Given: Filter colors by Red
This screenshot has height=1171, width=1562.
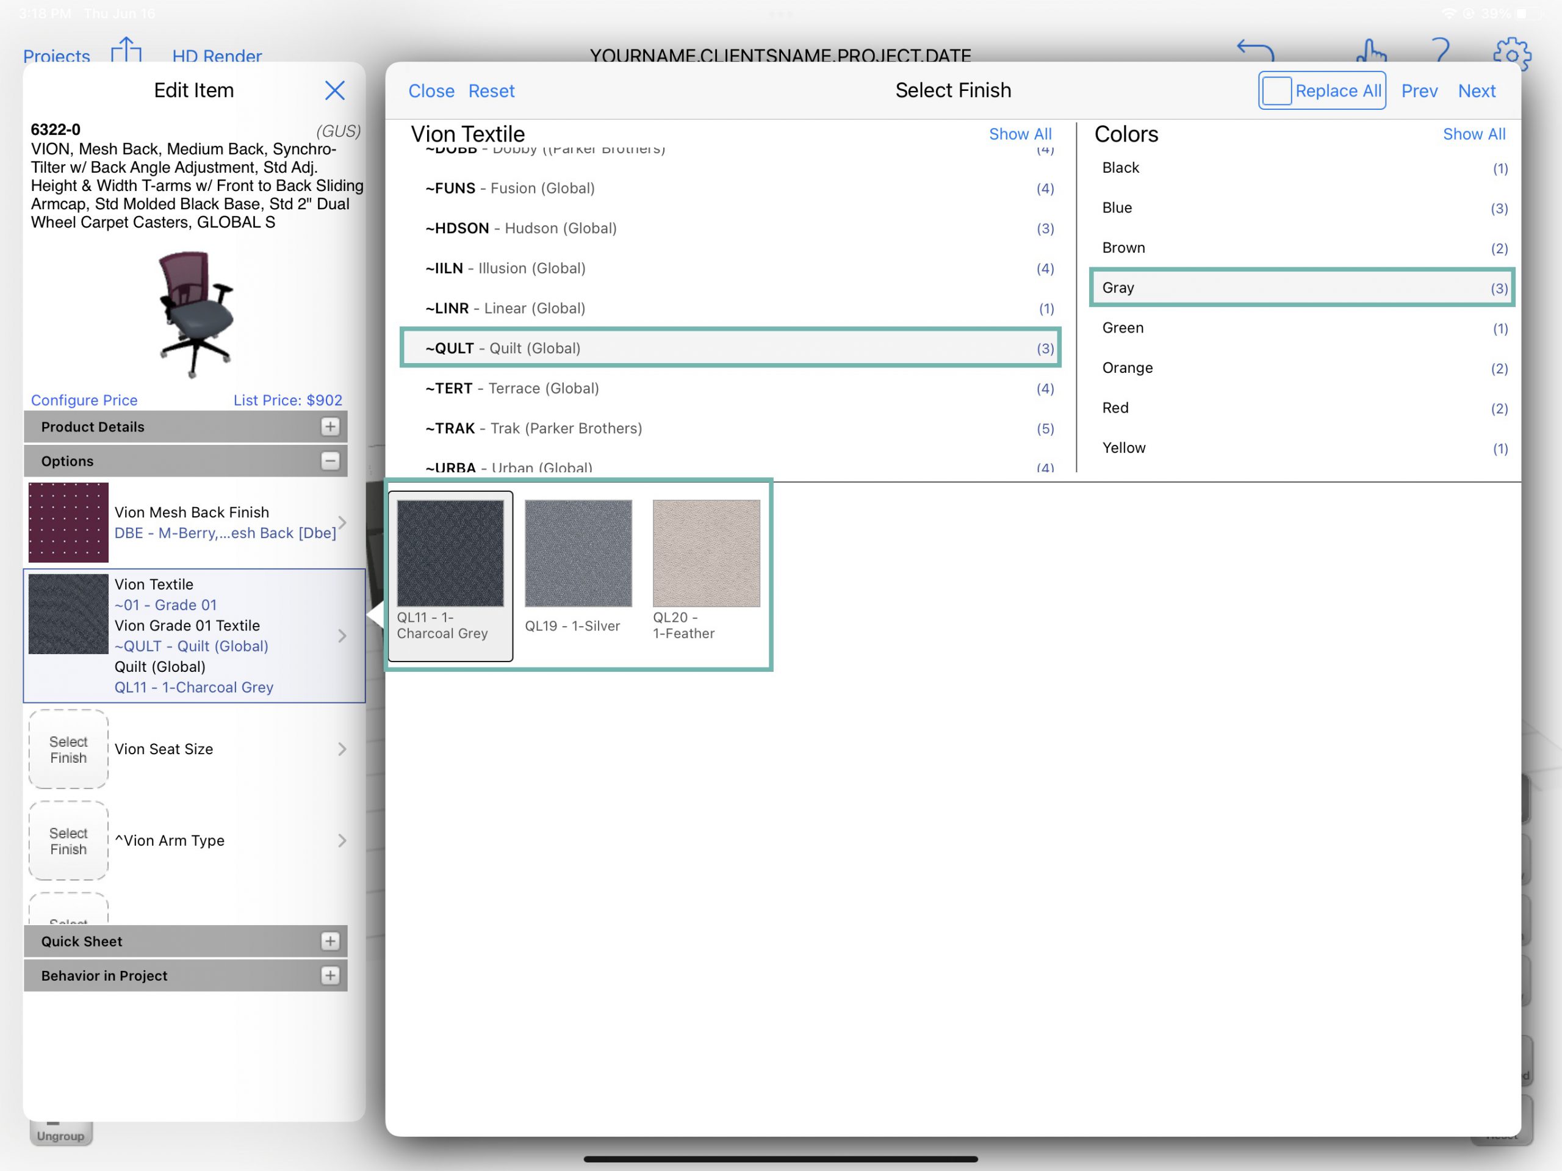Looking at the screenshot, I should 1302,408.
